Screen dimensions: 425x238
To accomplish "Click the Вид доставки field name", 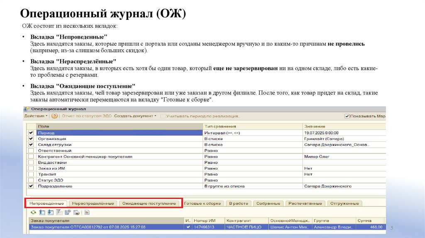I will pos(120,163).
